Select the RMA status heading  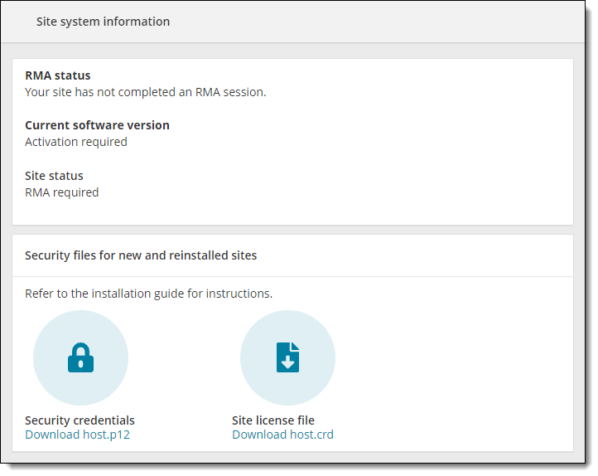(x=58, y=75)
